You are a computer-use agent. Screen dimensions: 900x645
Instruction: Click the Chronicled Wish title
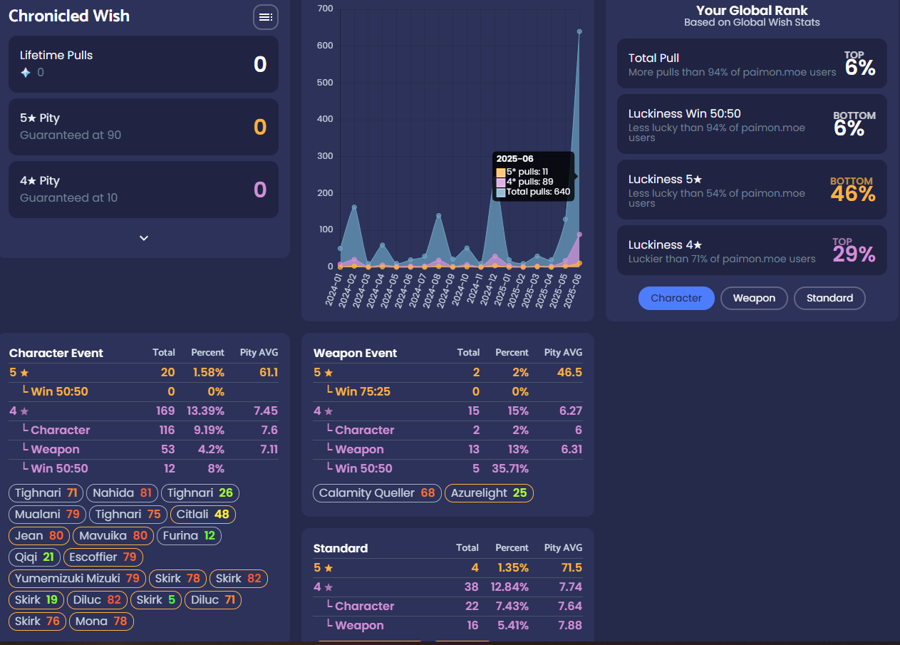[69, 16]
